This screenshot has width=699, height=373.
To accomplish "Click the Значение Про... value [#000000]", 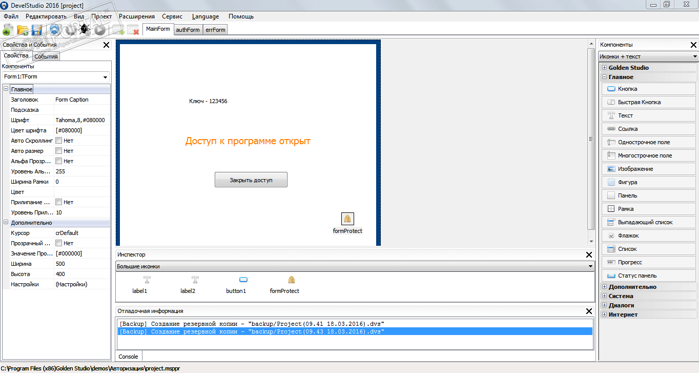I will click(82, 253).
